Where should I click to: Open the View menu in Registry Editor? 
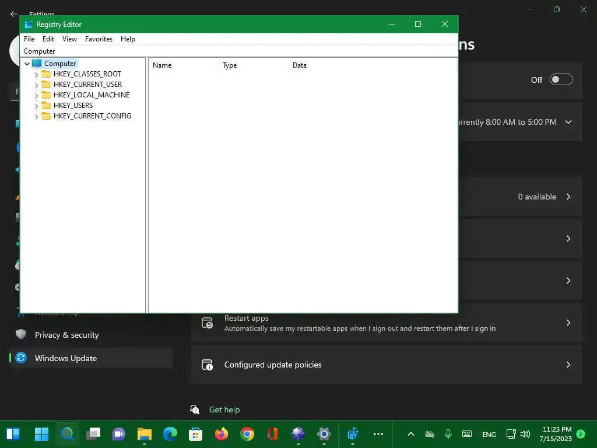click(69, 39)
